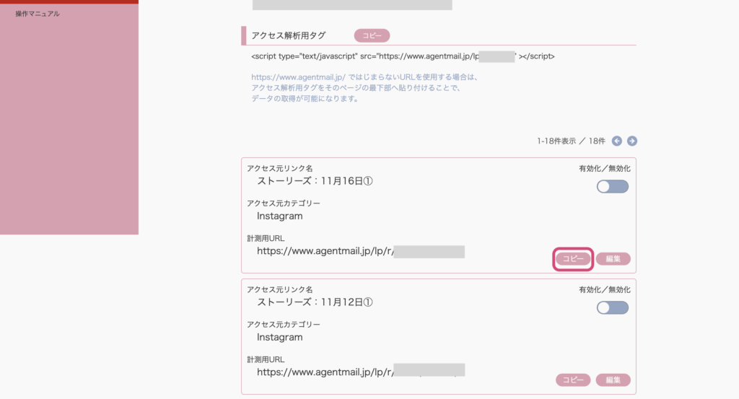This screenshot has height=399, width=739.
Task: Click the 11月12日① 計測用URL text
Action: [x=361, y=372]
